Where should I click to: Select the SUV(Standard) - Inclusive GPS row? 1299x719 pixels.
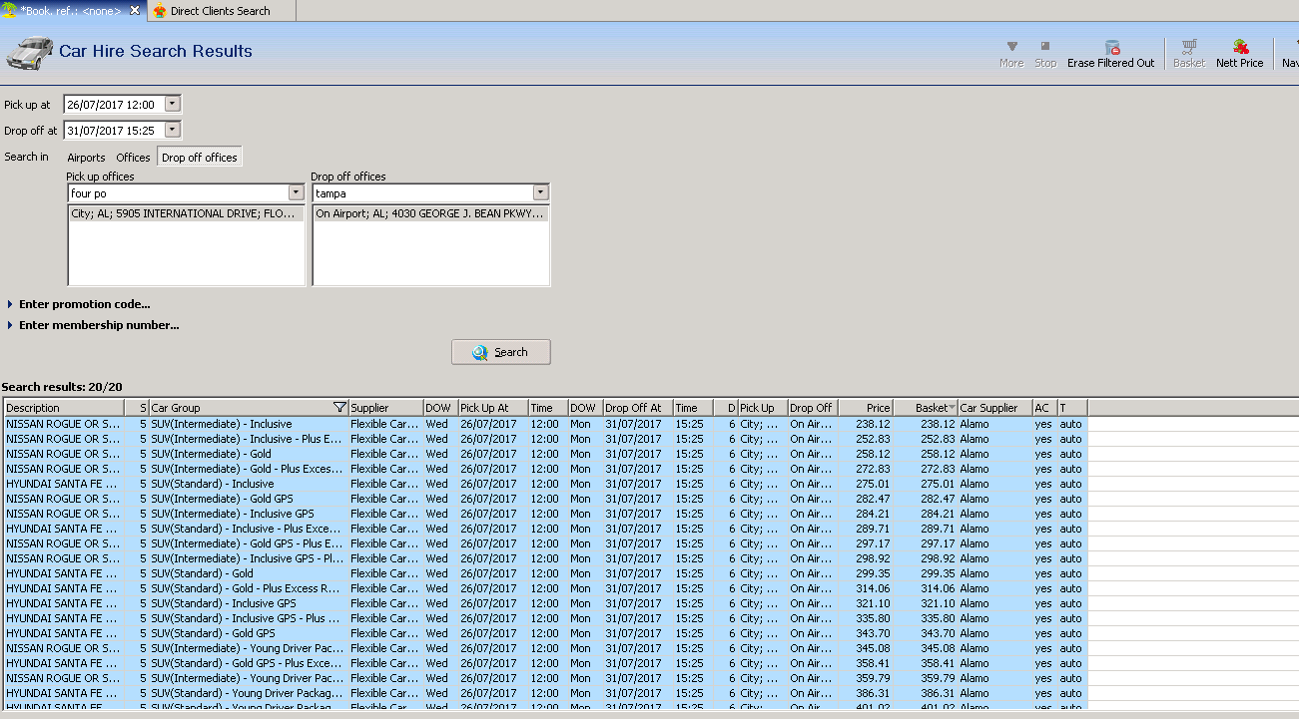(x=545, y=603)
